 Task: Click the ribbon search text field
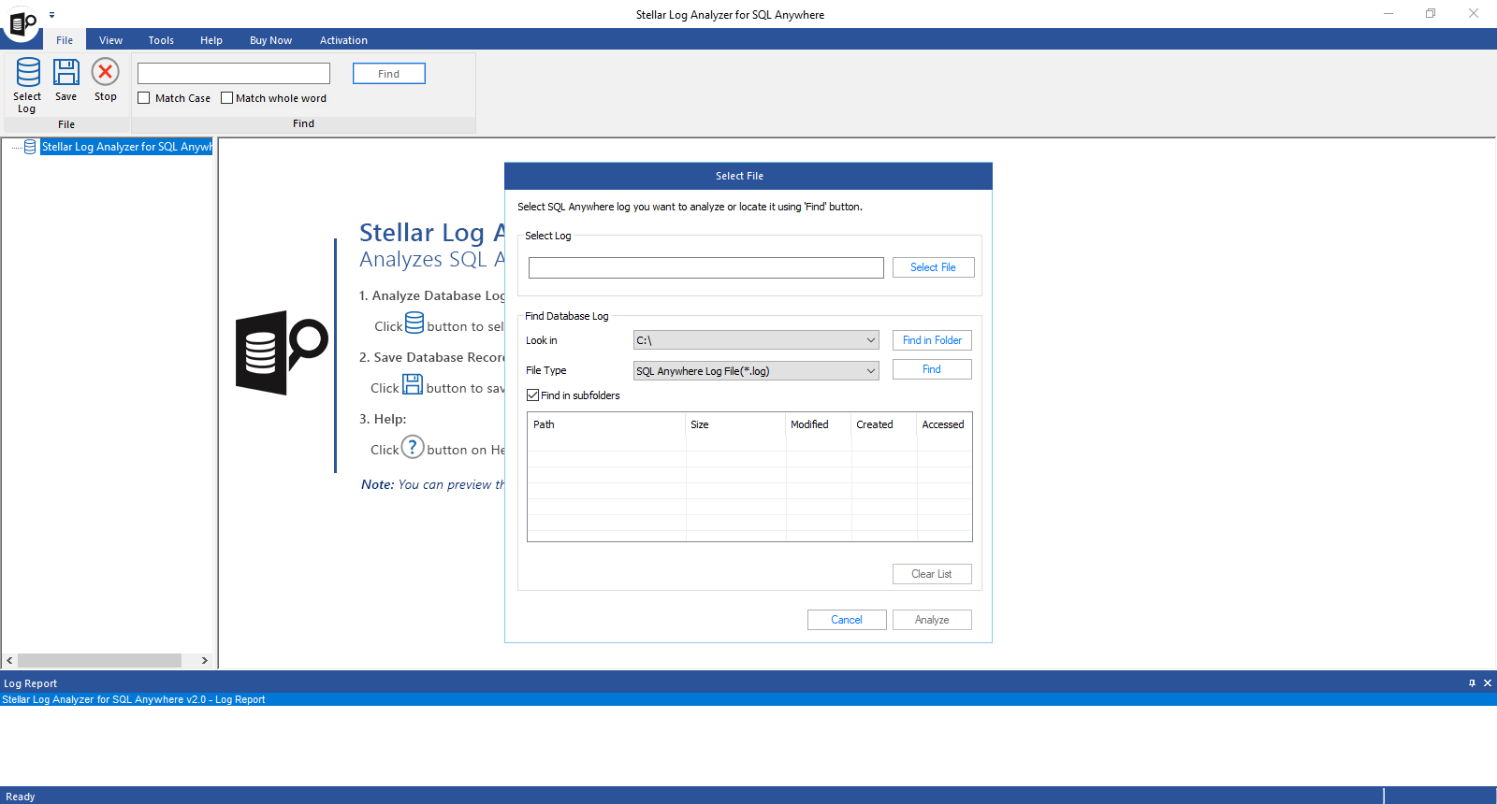click(234, 73)
